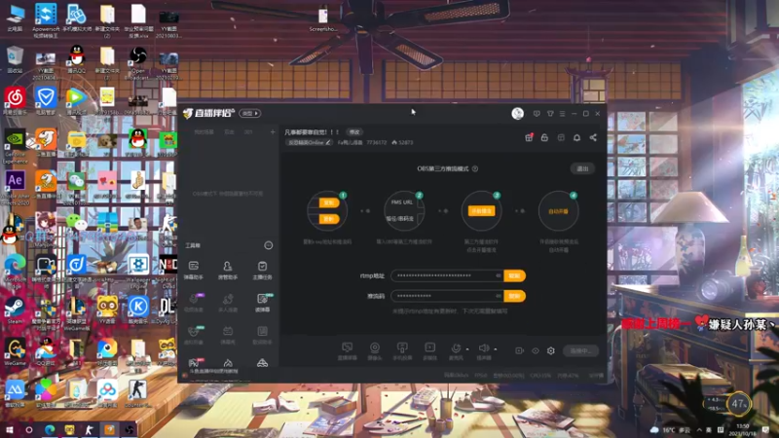Click the speaker volume icon in bottom toolbar
Viewport: 779px width, 438px height.
click(x=483, y=349)
